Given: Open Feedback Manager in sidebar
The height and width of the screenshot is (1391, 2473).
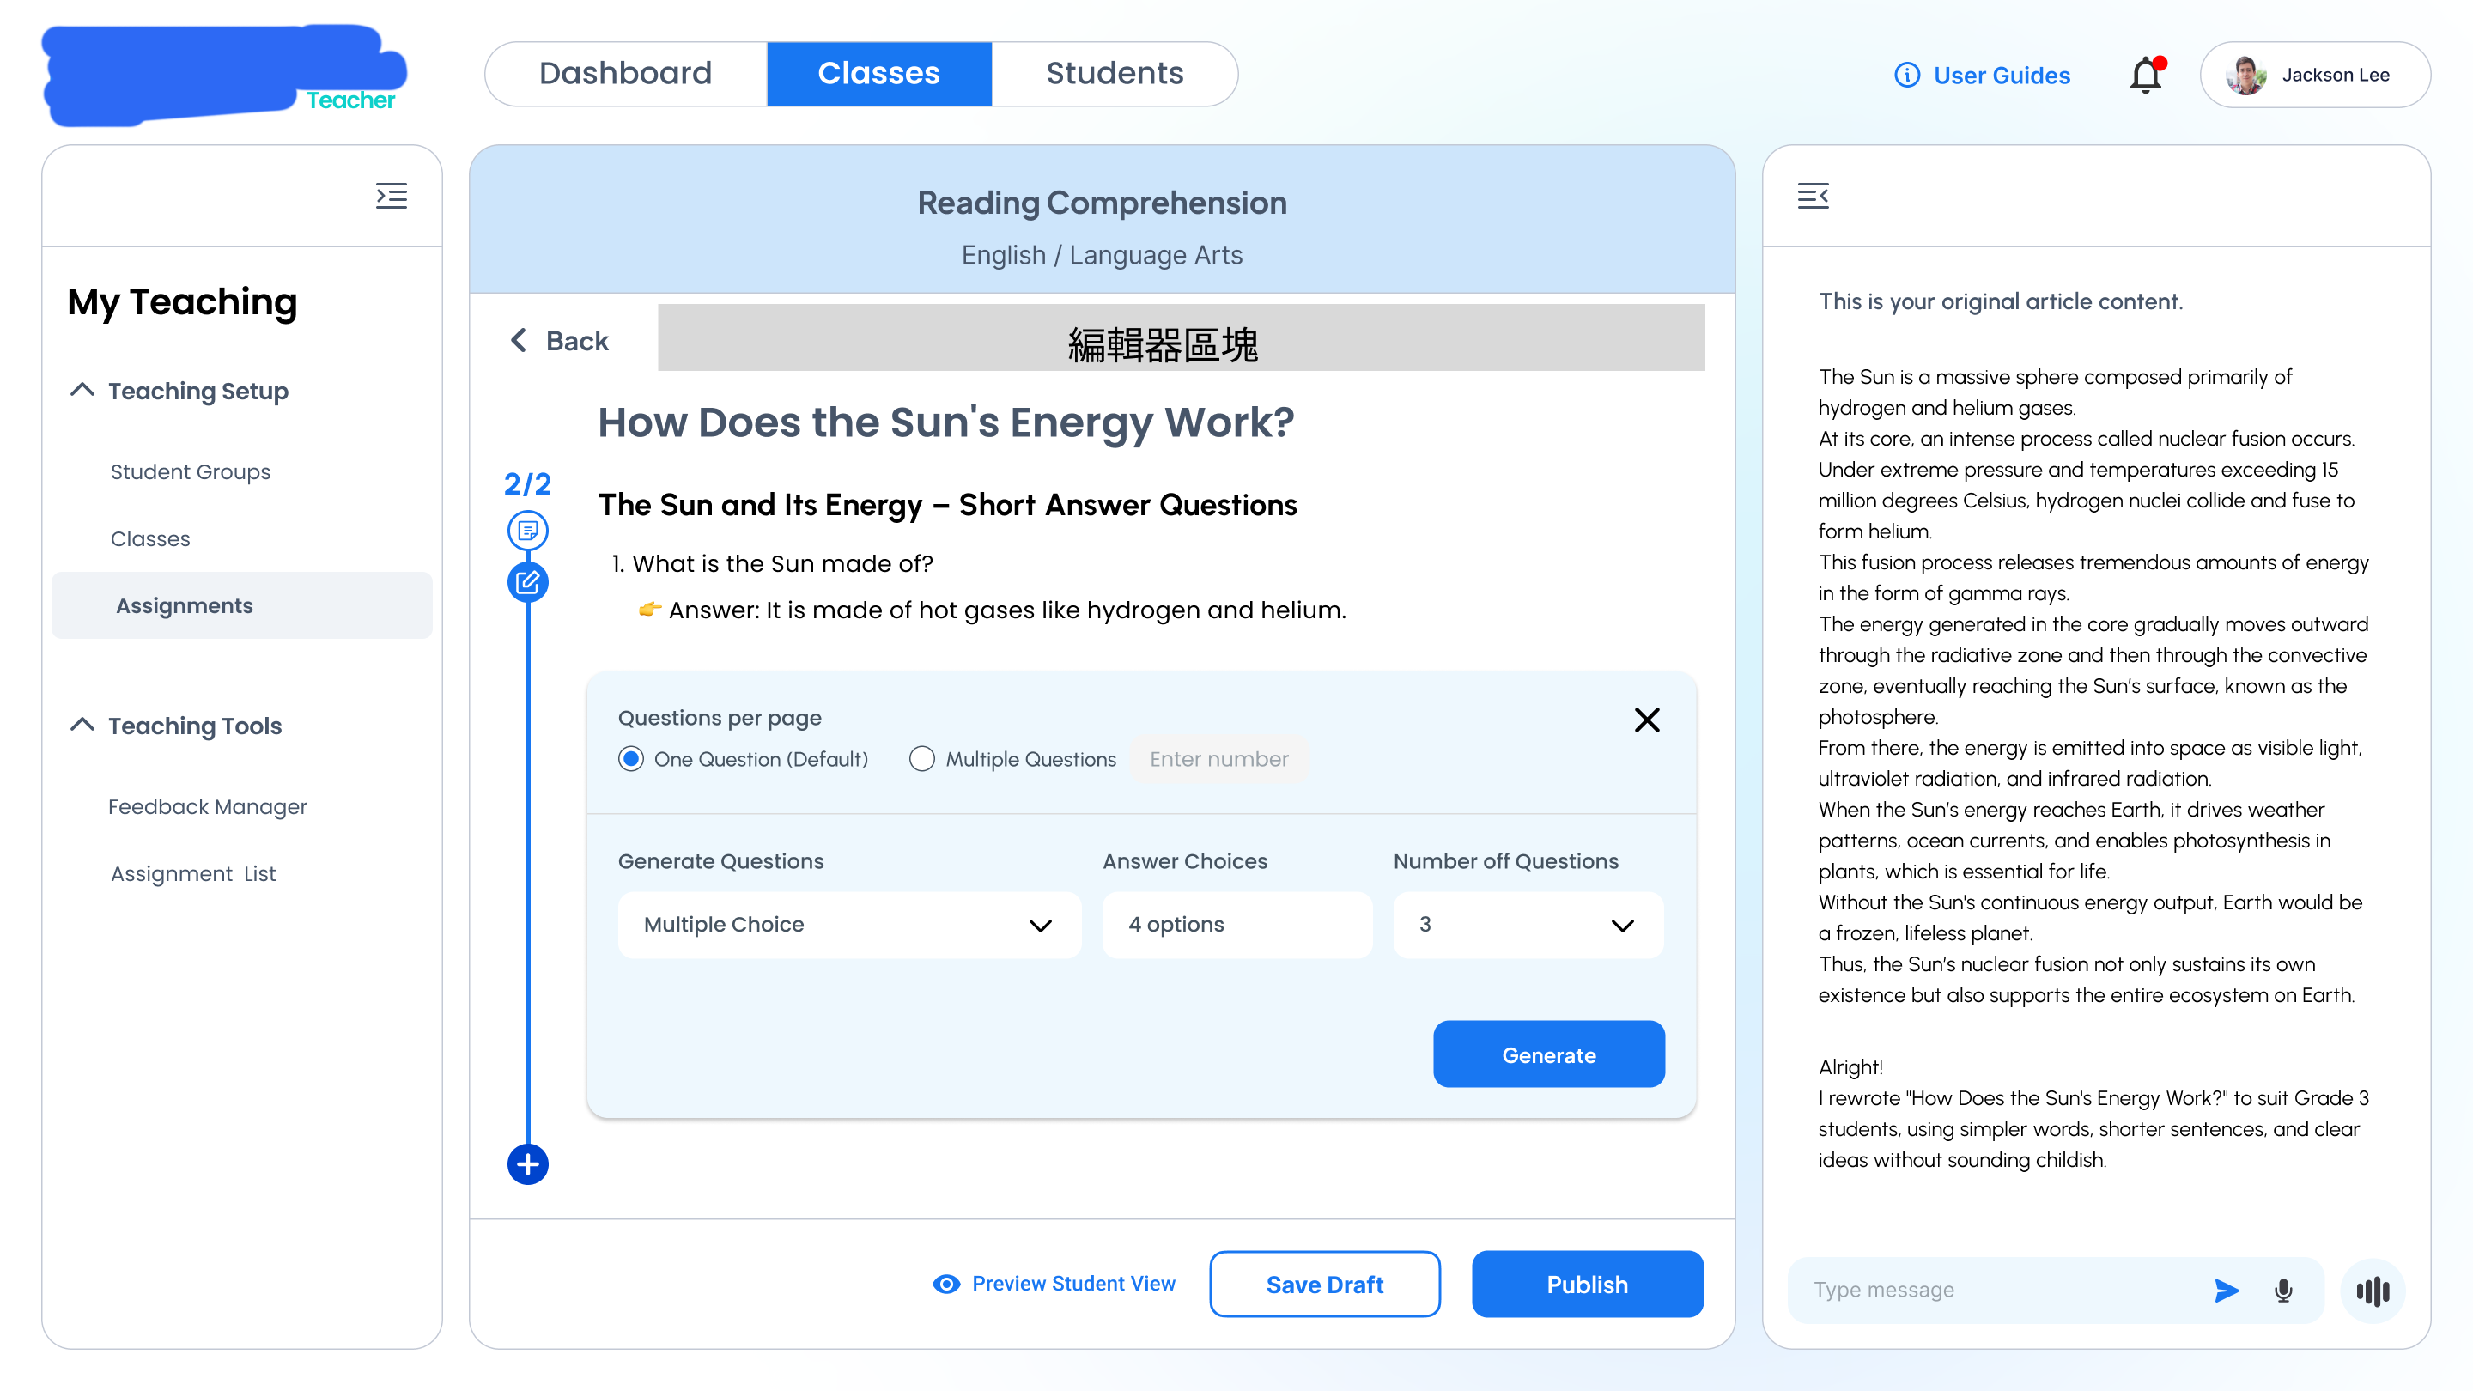Looking at the screenshot, I should pos(207,806).
